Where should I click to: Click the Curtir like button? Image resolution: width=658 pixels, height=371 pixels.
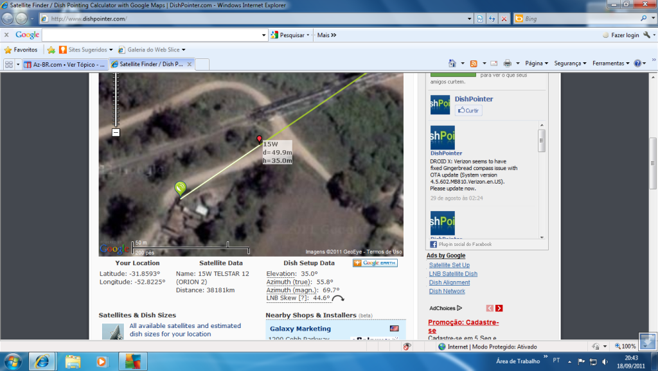[x=468, y=110]
